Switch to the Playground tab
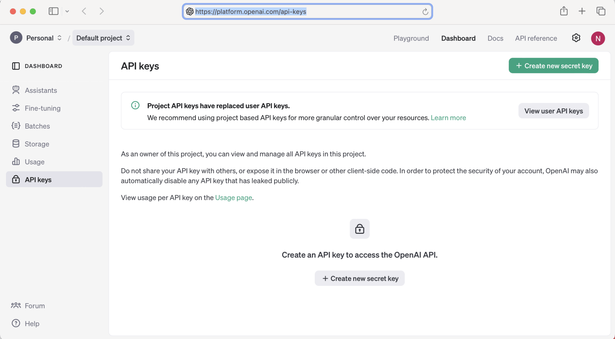This screenshot has height=339, width=615. (411, 38)
